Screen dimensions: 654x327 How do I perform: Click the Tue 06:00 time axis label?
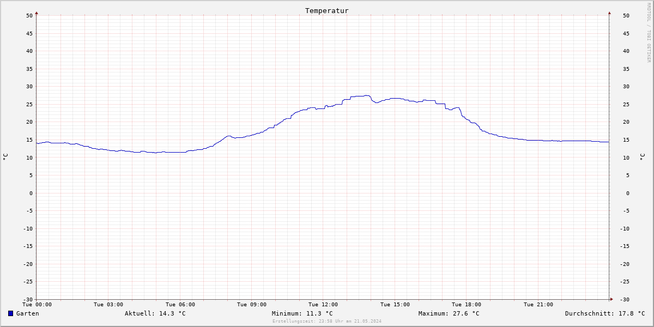pos(180,305)
